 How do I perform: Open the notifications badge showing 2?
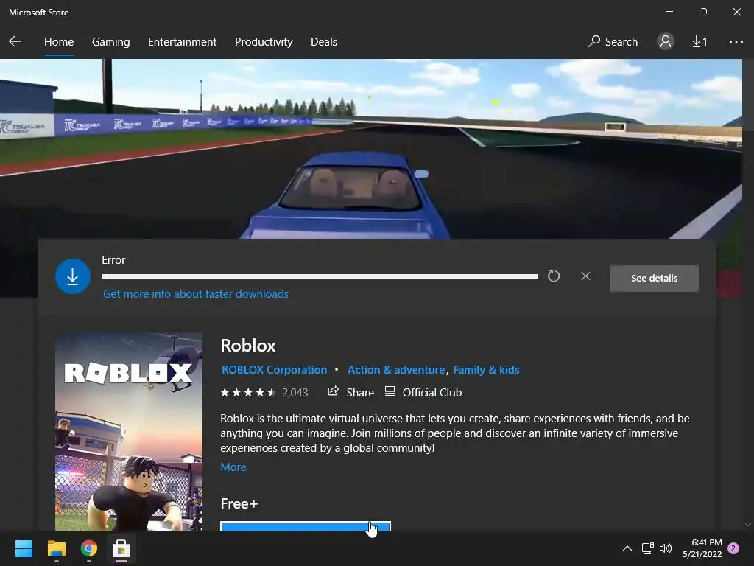tap(733, 548)
